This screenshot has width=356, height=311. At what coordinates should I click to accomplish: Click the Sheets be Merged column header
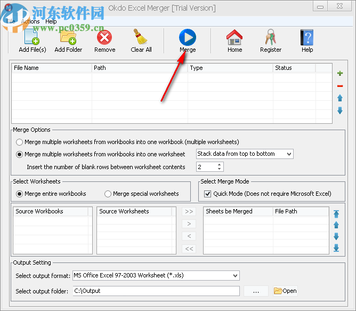(x=238, y=211)
